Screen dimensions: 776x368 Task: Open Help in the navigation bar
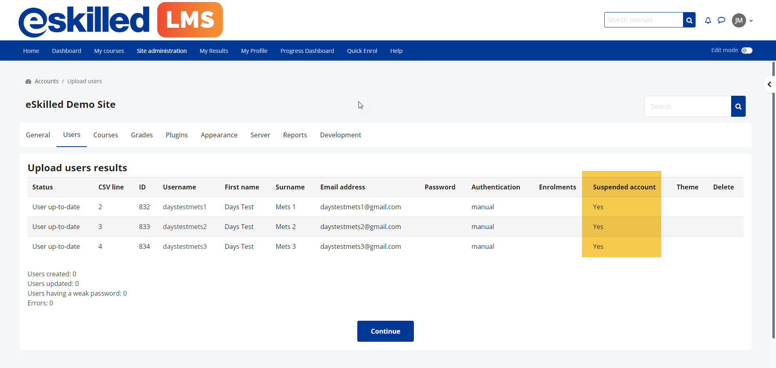[x=396, y=51]
